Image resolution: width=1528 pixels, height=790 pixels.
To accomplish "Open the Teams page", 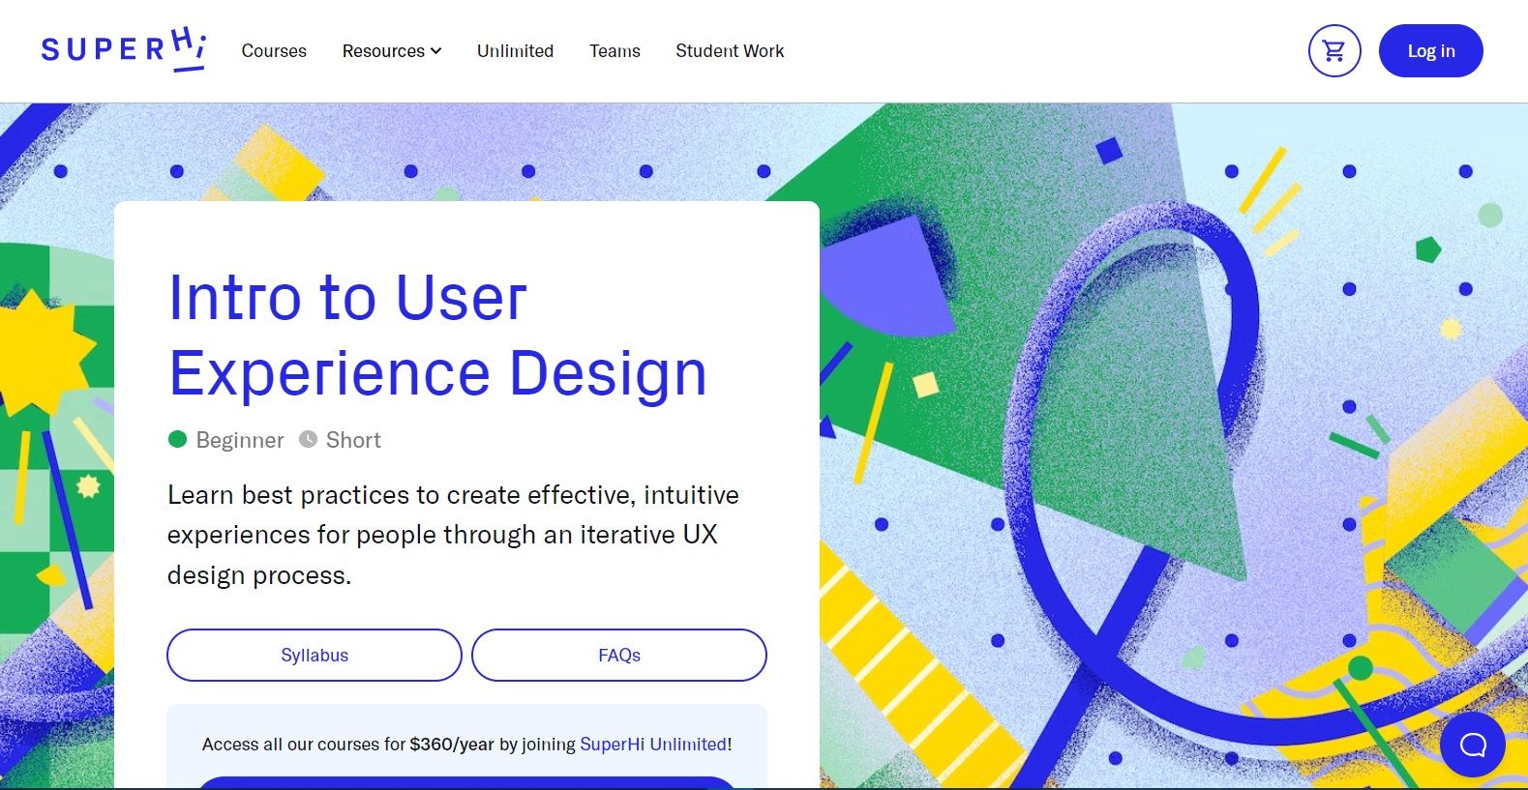I will click(x=614, y=51).
